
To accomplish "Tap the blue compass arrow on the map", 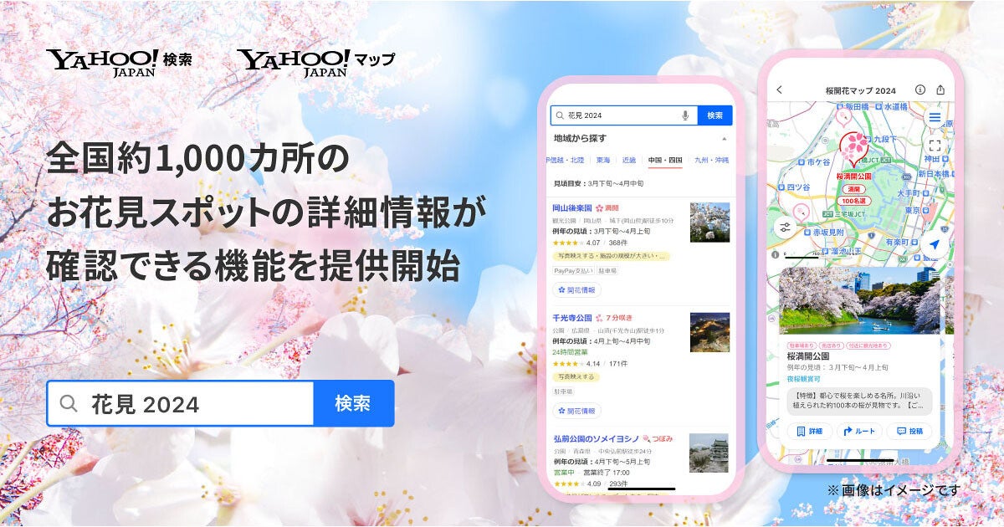I will (934, 242).
